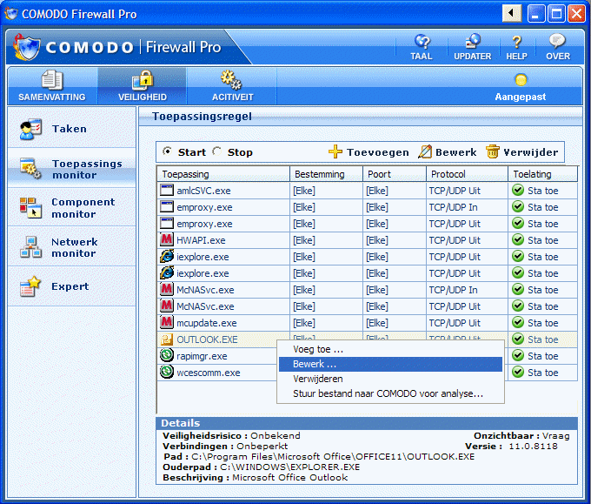Click the Ouderpad C:\WINDOWS\EXPLORER.EXE value
This screenshot has width=591, height=504.
pyautogui.click(x=289, y=467)
